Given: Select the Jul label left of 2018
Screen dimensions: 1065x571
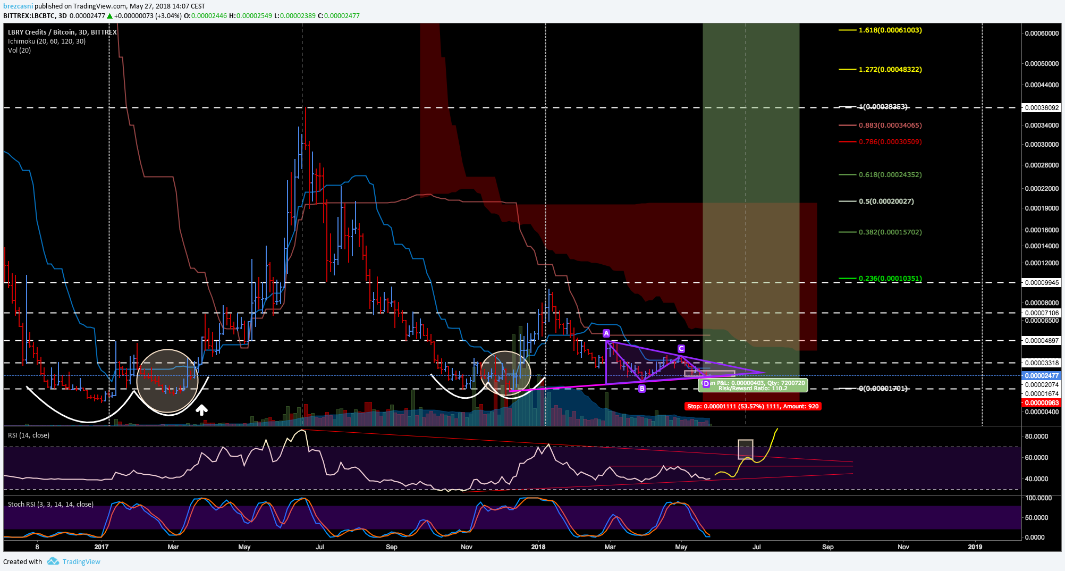Looking at the screenshot, I should pyautogui.click(x=320, y=547).
